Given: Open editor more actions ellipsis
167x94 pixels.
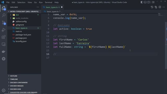Looking at the screenshot, I should [164, 7].
